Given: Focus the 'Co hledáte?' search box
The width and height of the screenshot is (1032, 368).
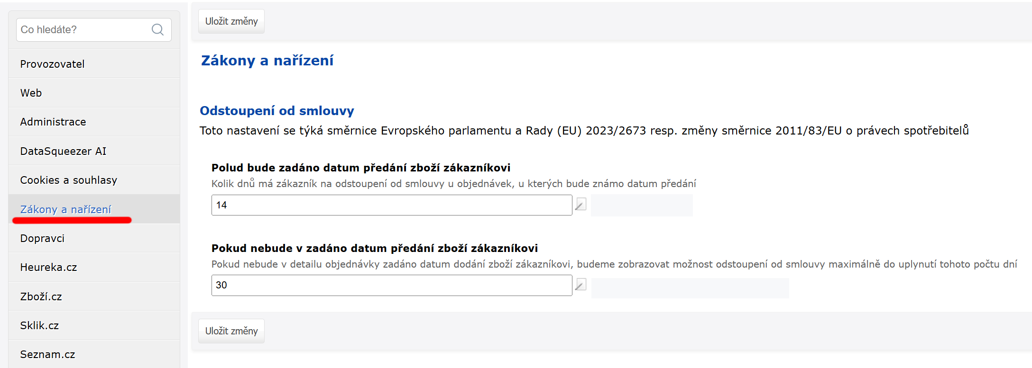Looking at the screenshot, I should click(x=94, y=30).
